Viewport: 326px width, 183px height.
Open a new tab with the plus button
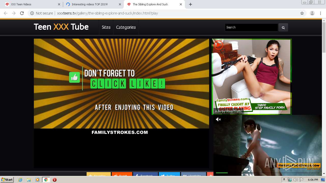[191, 4]
